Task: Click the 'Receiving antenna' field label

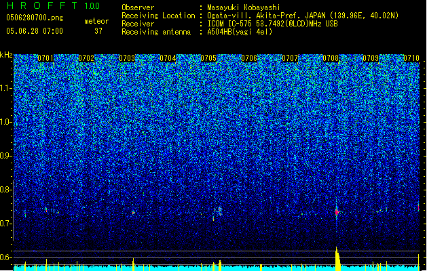Action: (x=156, y=32)
